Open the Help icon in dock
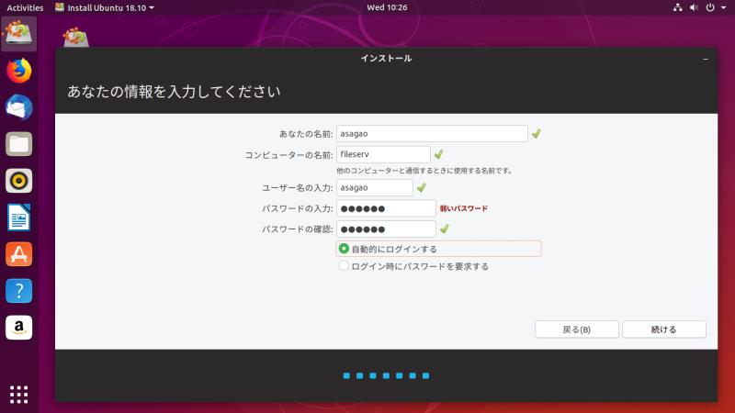This screenshot has height=413, width=735. (x=18, y=290)
